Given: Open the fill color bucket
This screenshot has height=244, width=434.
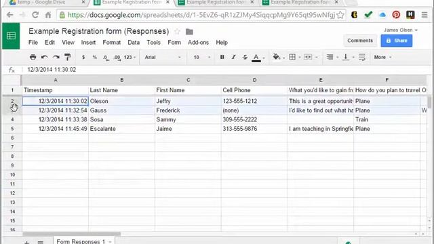Looking at the screenshot, I should (x=277, y=57).
